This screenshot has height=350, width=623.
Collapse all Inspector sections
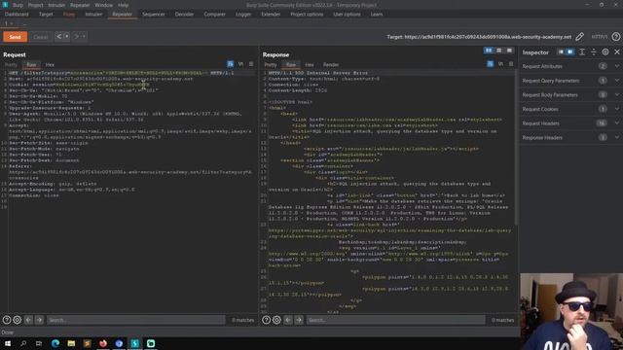click(594, 52)
